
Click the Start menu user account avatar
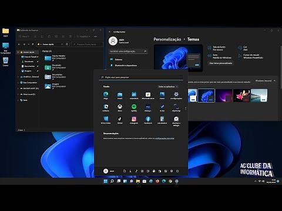106,171
